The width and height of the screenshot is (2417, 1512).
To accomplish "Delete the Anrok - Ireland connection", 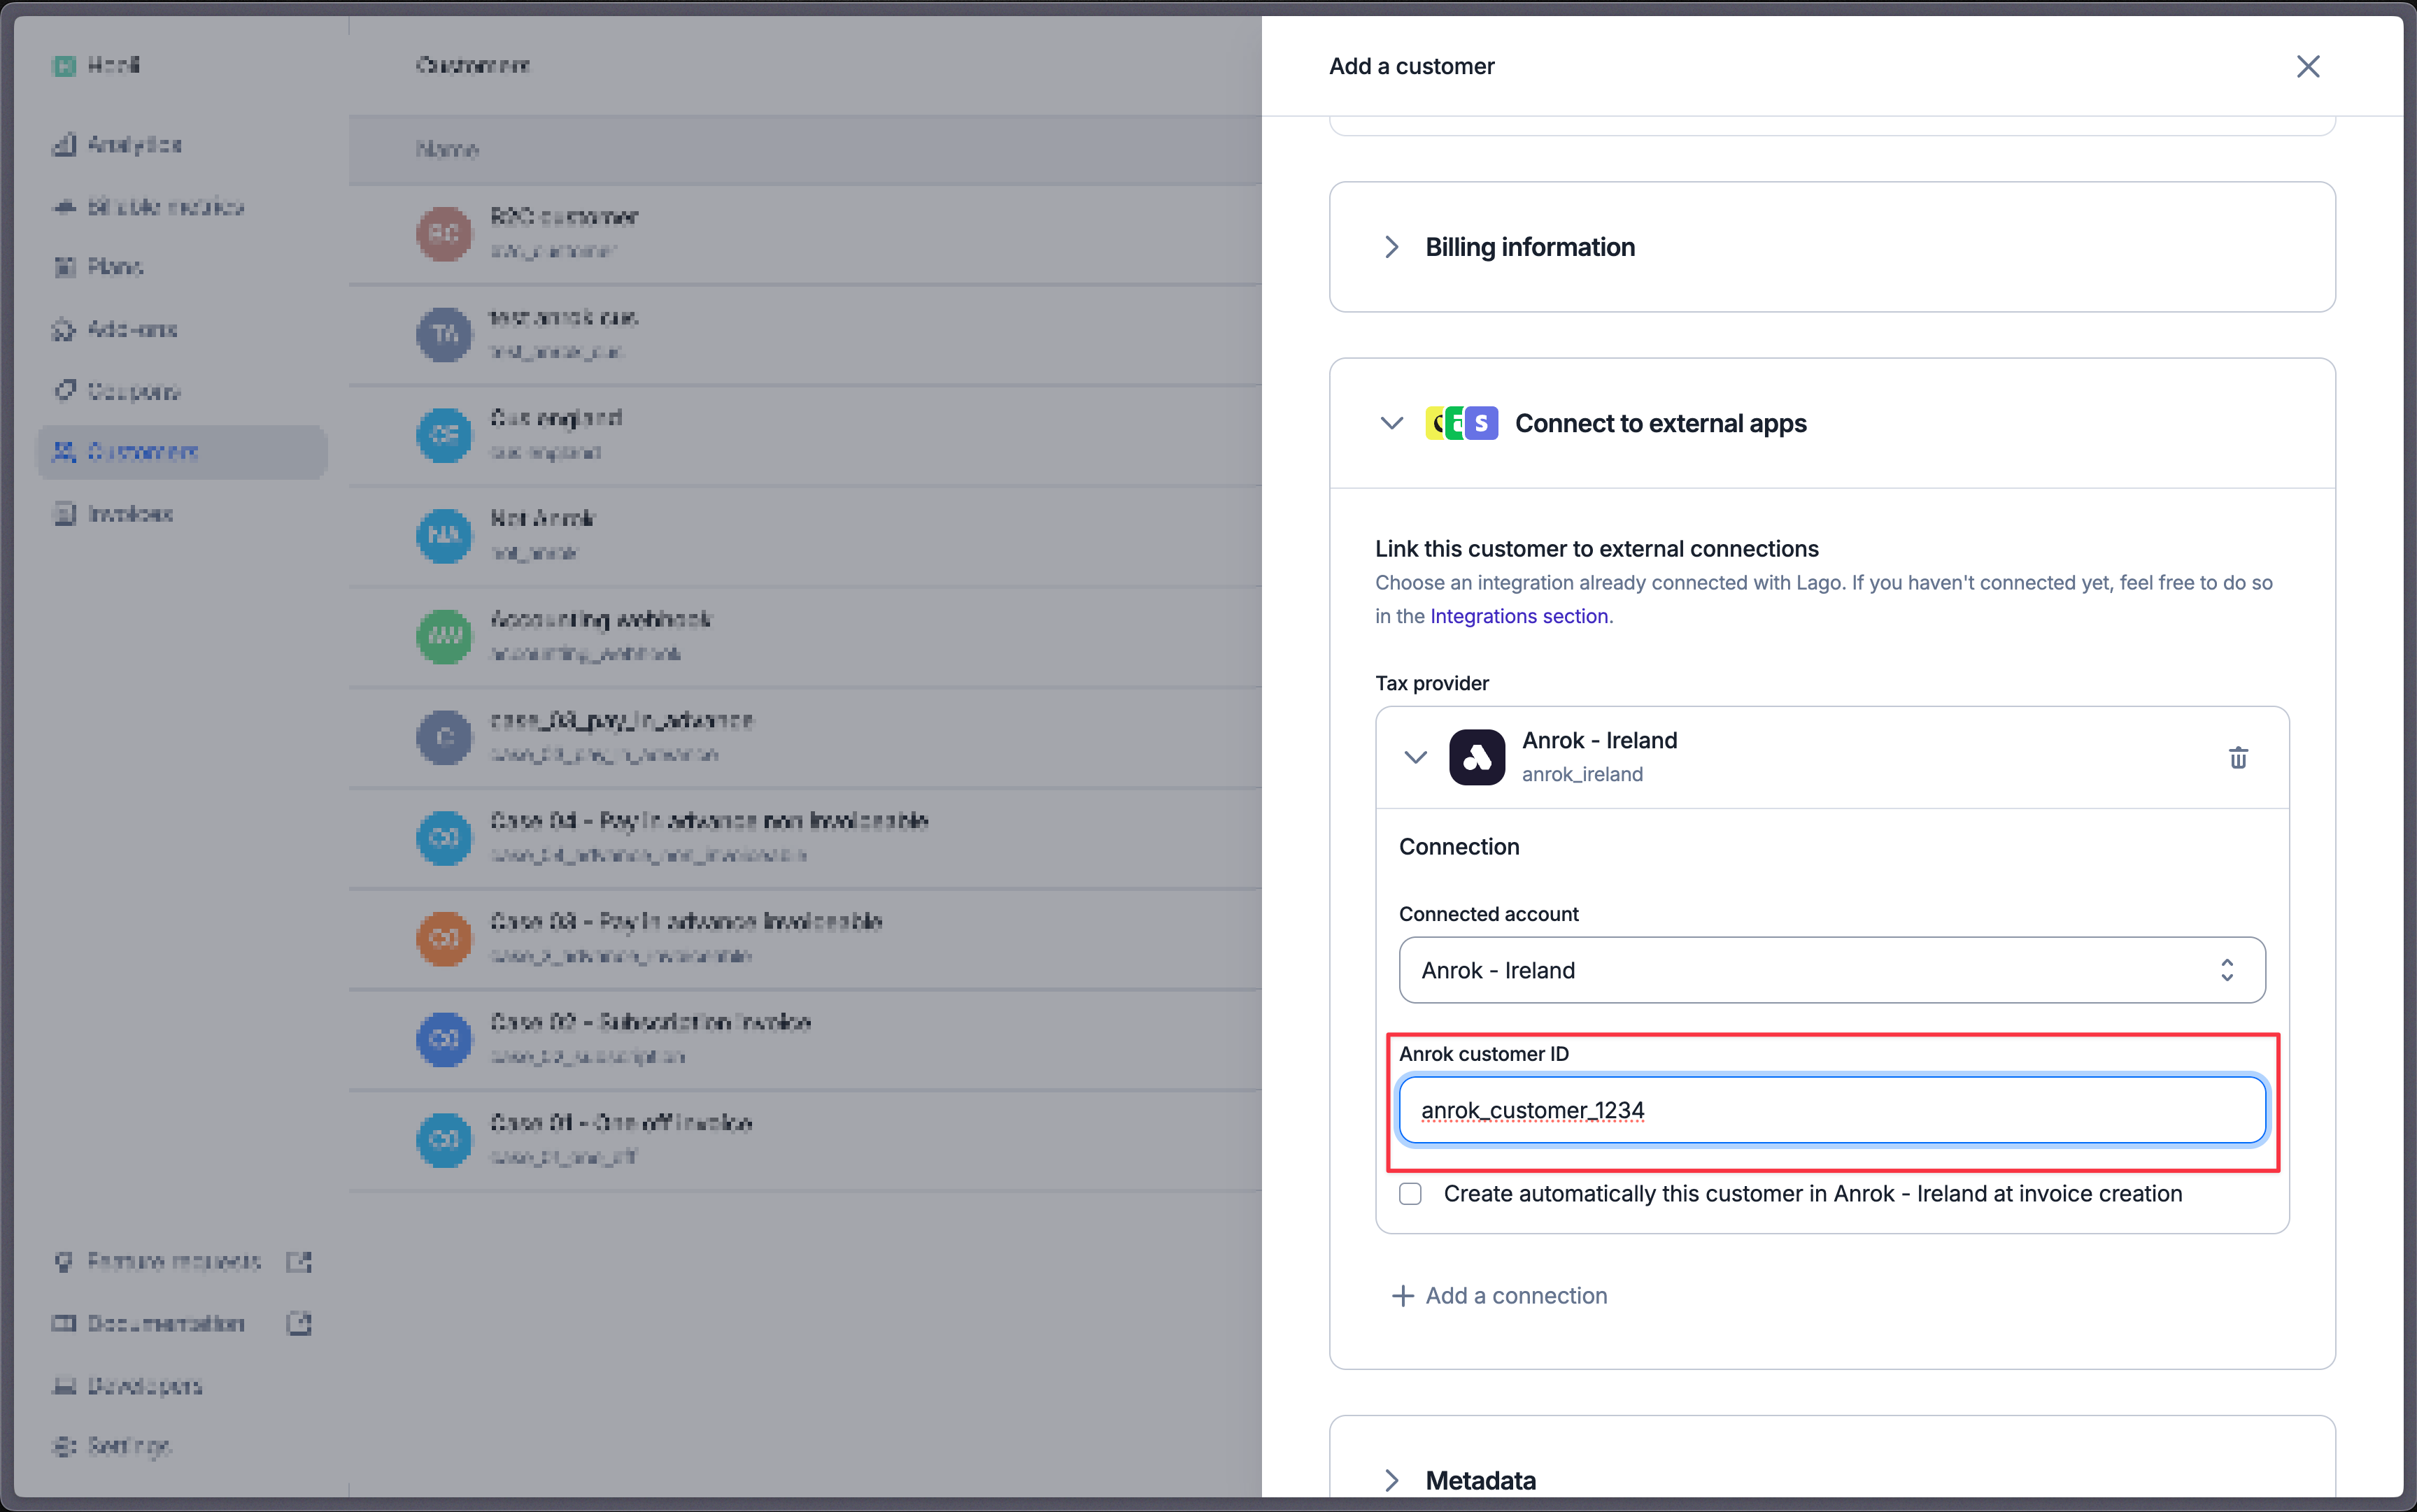I will pyautogui.click(x=2238, y=757).
